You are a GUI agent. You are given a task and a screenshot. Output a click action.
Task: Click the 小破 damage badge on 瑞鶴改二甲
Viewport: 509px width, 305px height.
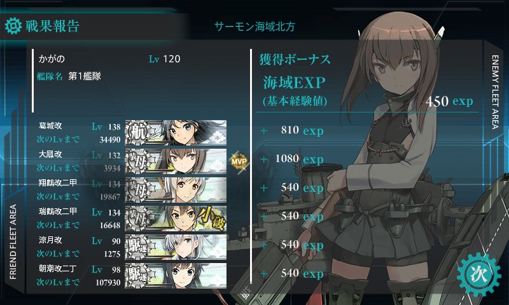coord(212,219)
